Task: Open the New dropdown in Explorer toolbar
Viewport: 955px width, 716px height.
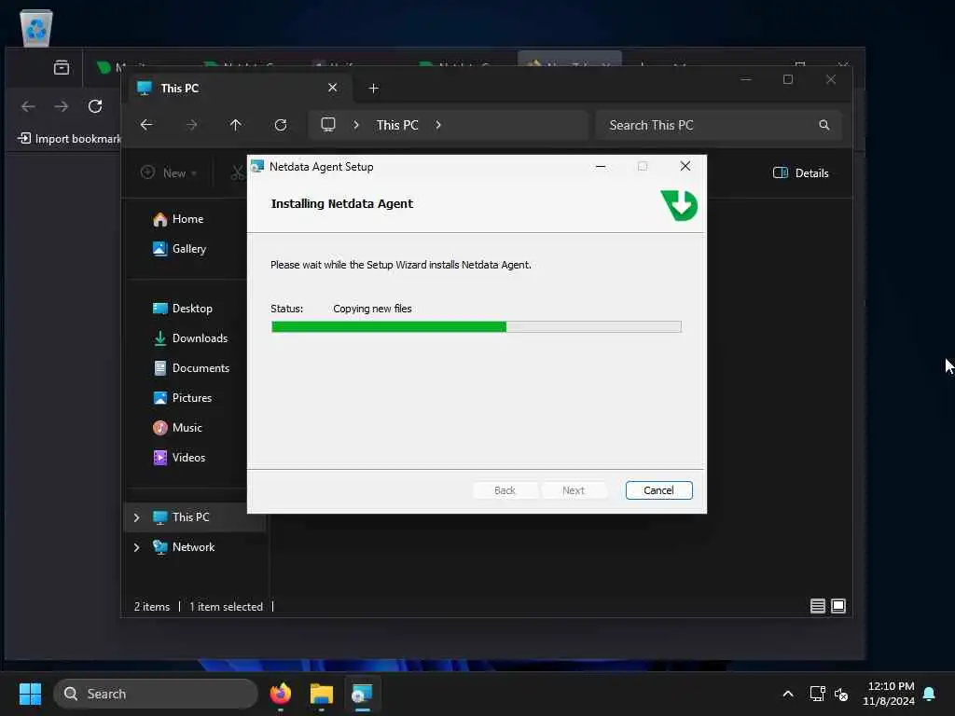Action: click(x=169, y=172)
